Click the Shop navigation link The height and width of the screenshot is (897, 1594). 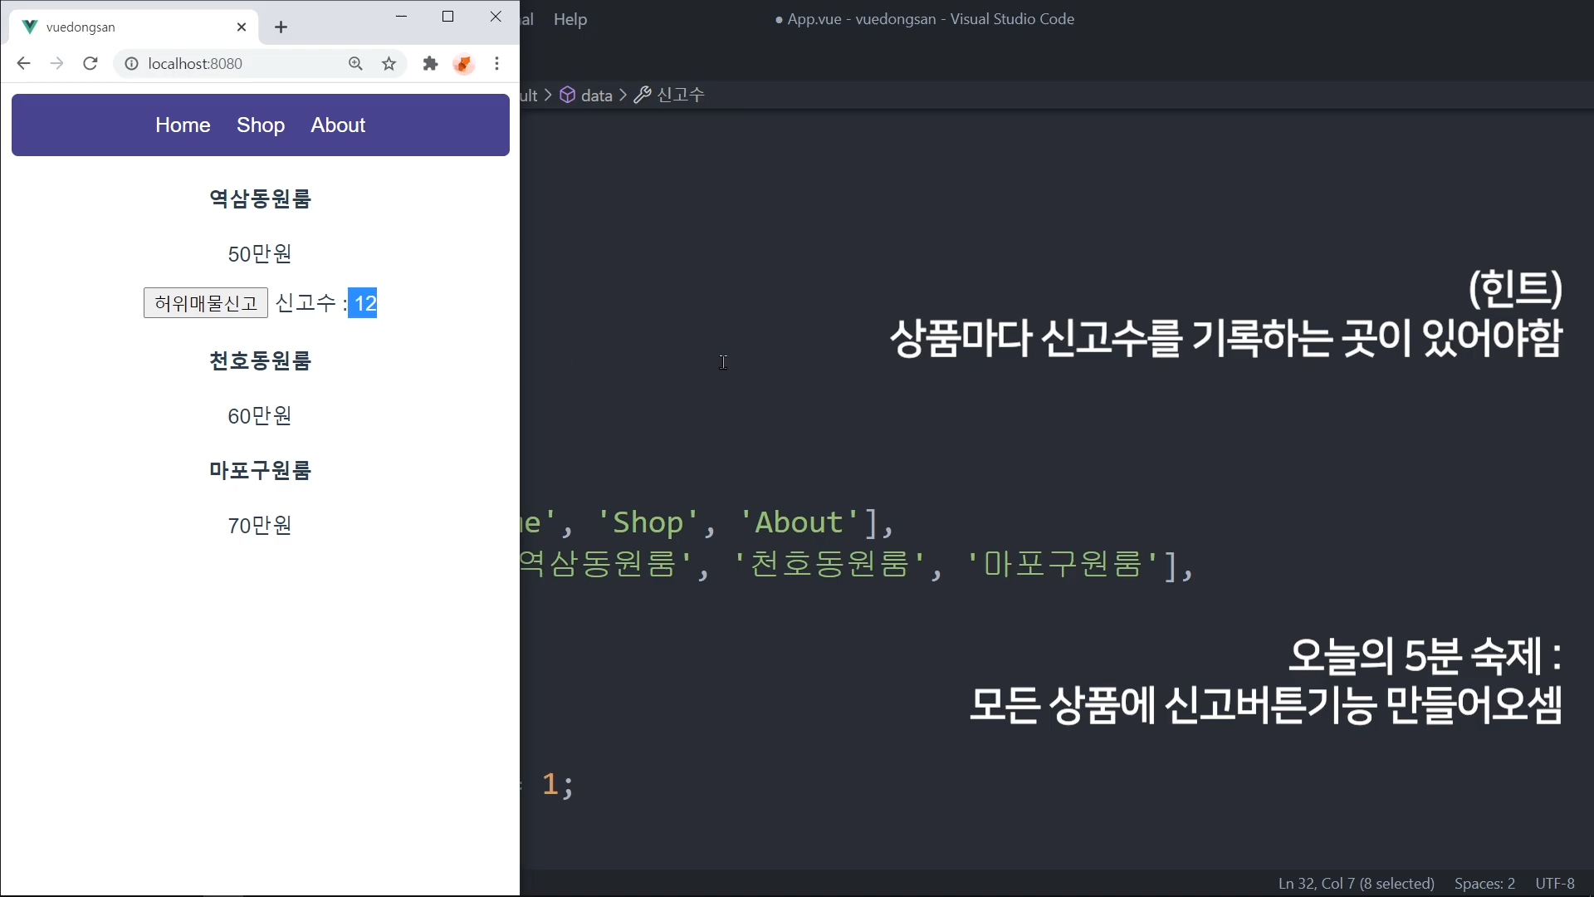(x=261, y=125)
